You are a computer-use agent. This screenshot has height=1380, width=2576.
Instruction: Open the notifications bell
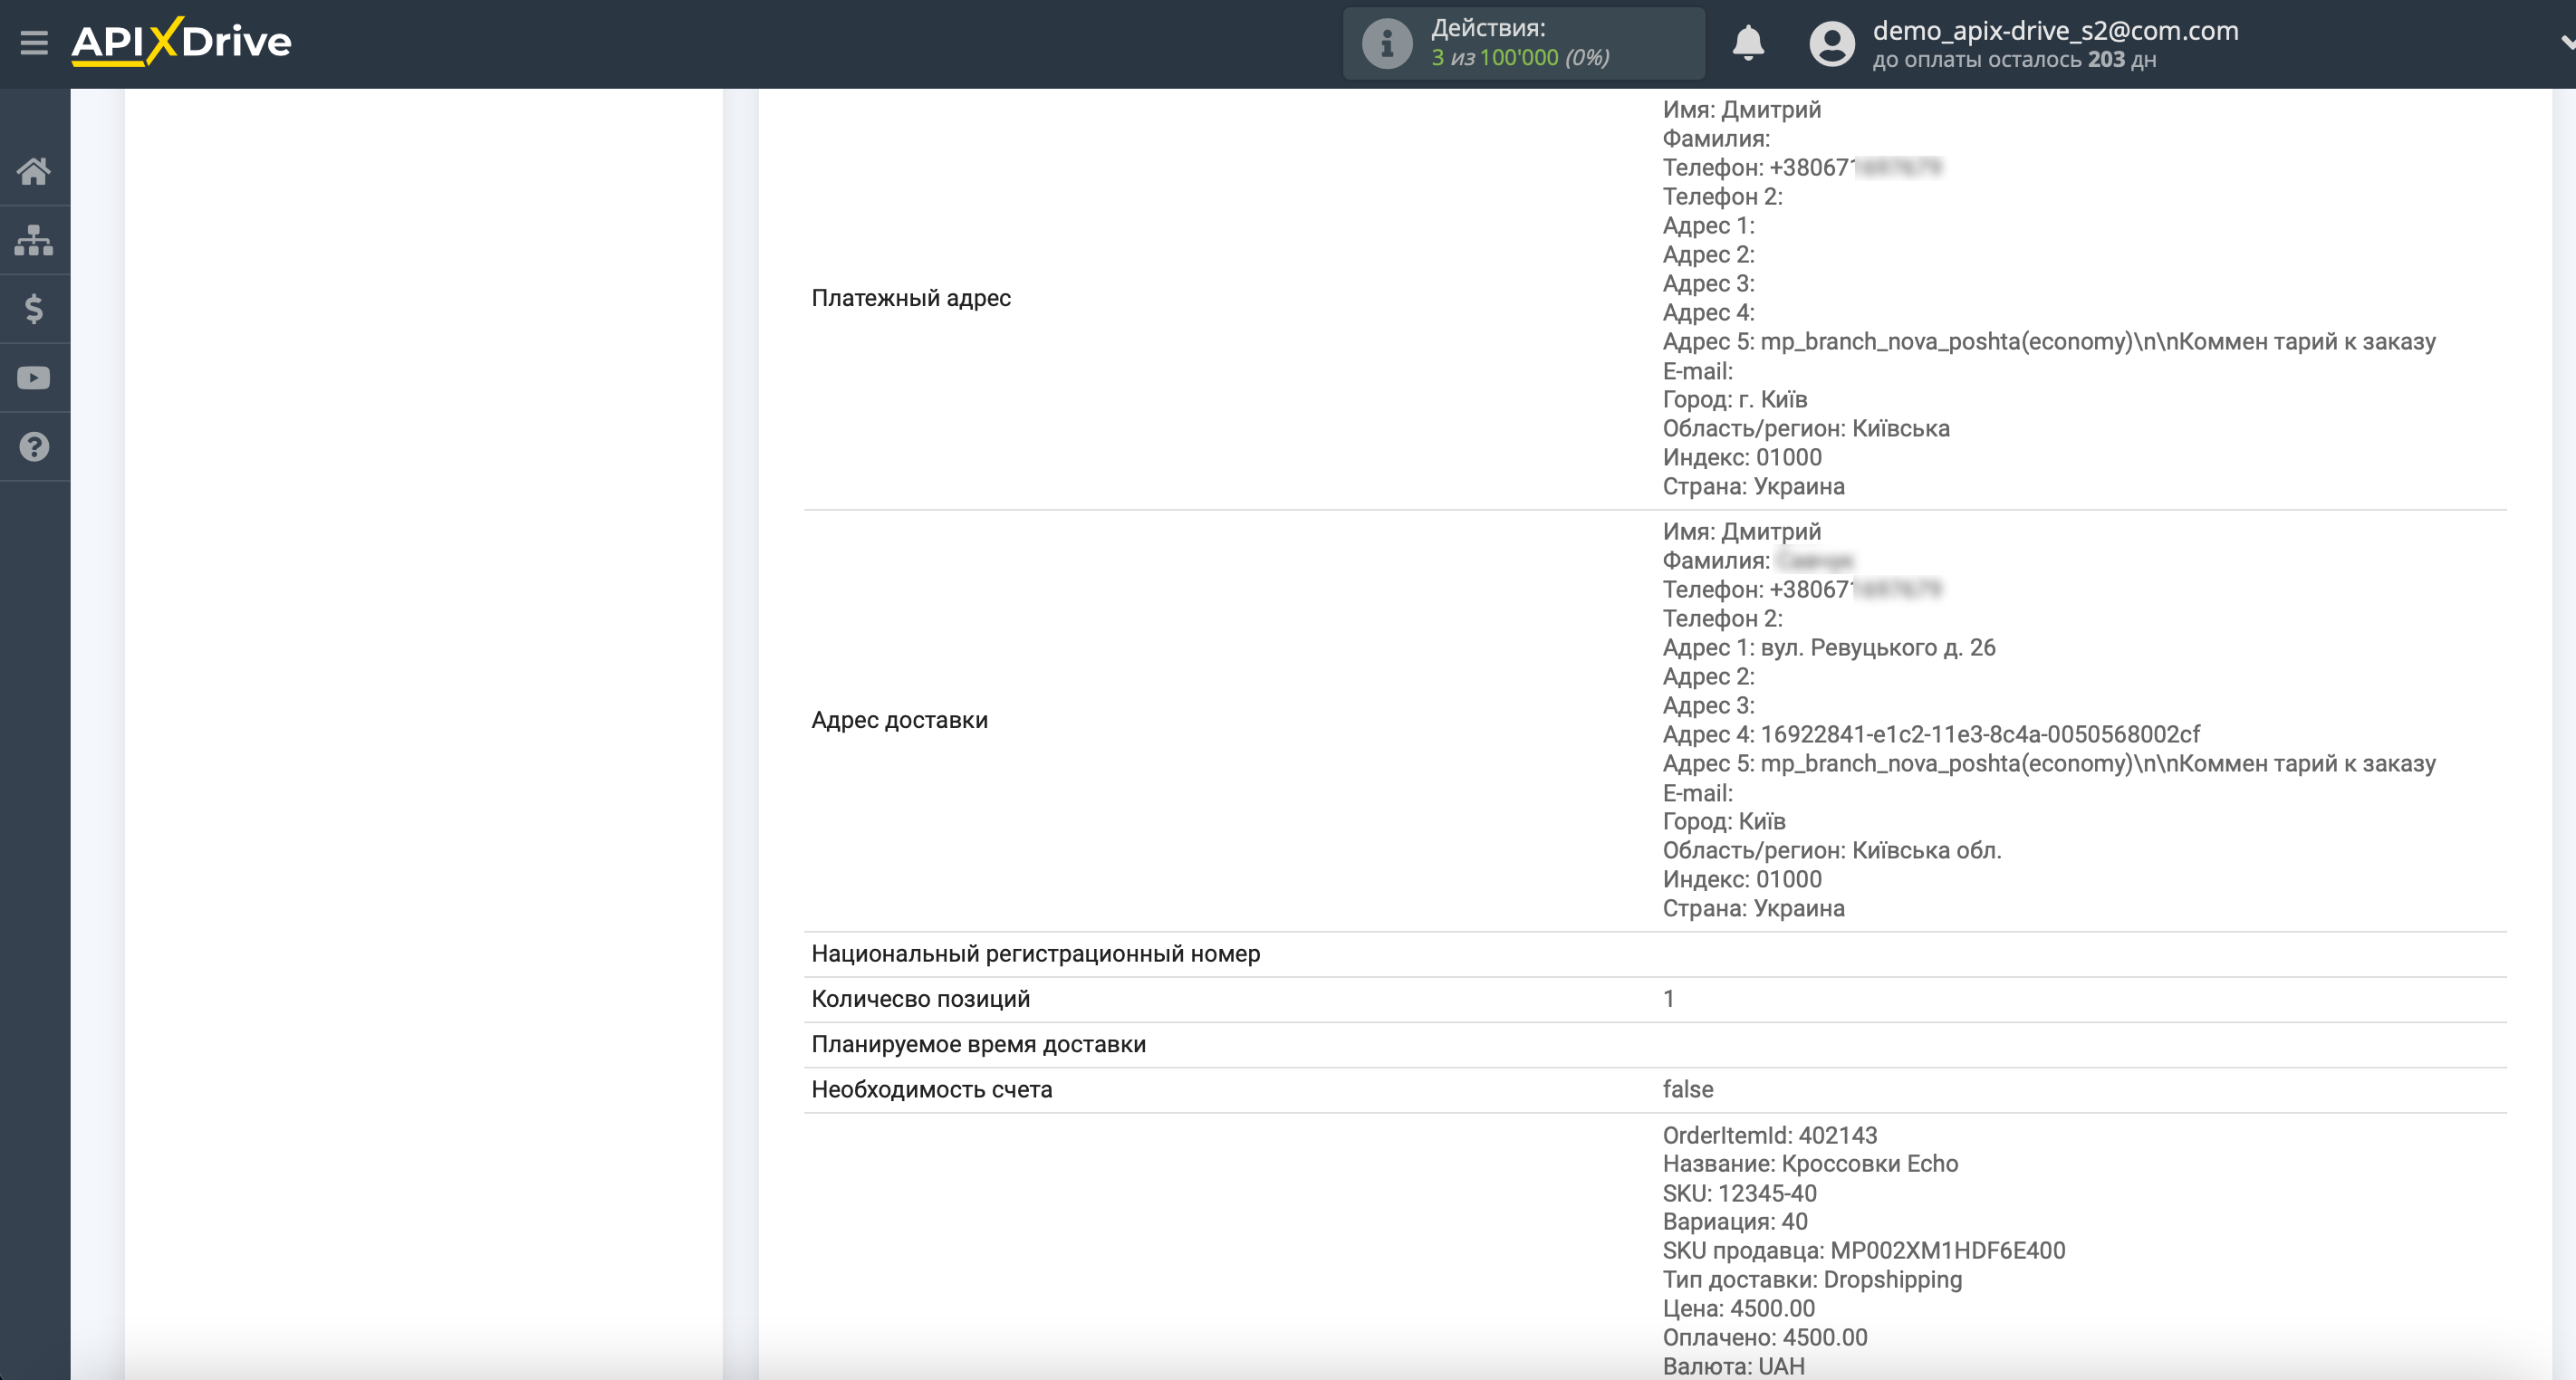tap(1748, 43)
